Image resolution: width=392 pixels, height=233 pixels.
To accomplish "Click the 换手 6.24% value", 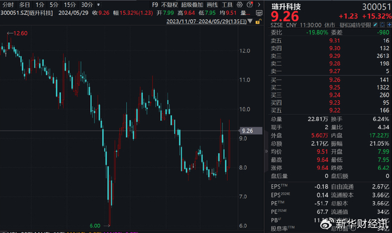I will [x=381, y=119].
